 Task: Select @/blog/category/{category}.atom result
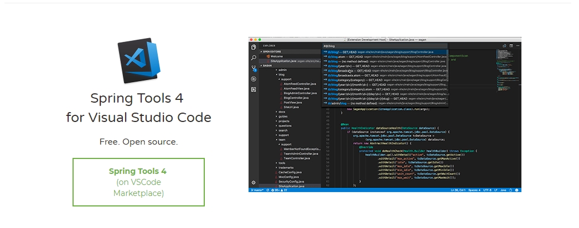385,89
